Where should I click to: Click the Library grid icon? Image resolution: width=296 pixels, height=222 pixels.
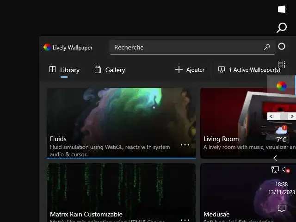(x=52, y=69)
